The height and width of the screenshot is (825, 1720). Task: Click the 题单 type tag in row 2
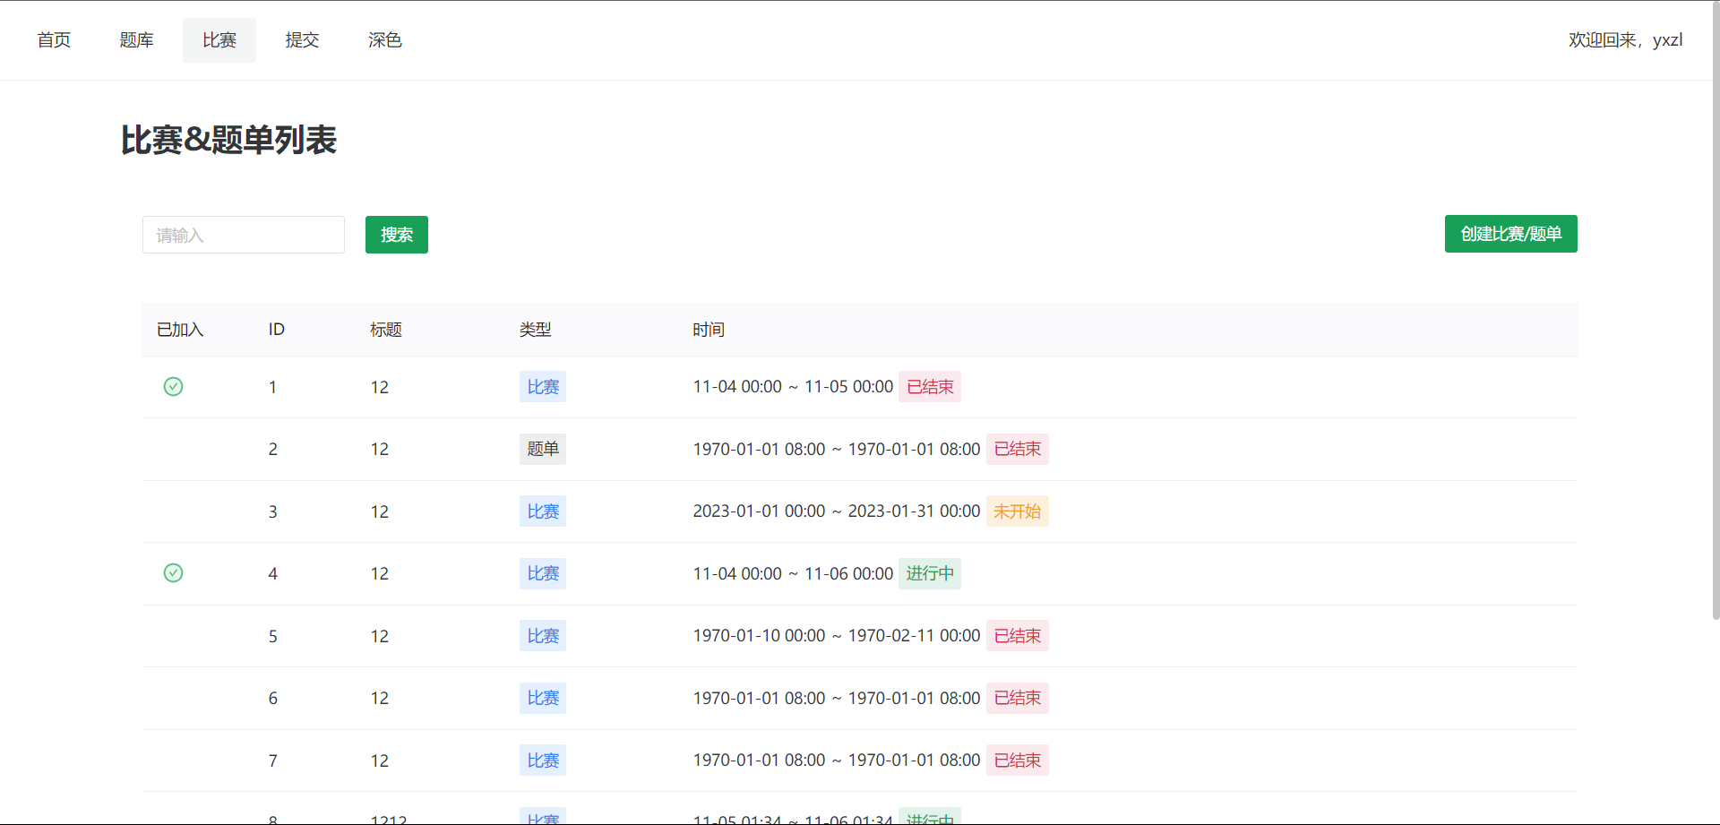tap(542, 449)
